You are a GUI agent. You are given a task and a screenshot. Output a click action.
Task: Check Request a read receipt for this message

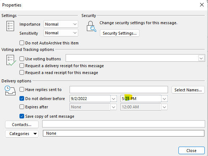tap(22, 73)
